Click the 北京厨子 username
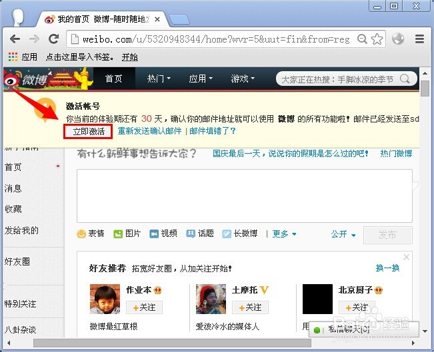Image resolution: width=434 pixels, height=352 pixels. (x=356, y=290)
